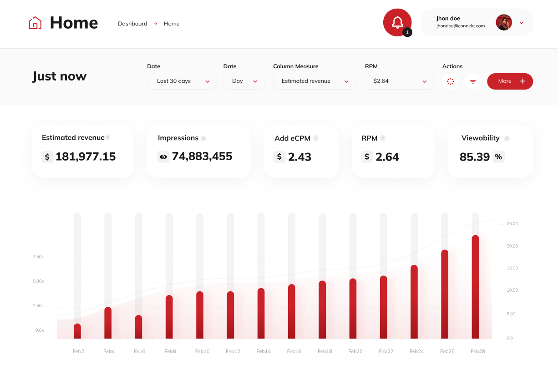Click the filter lines action icon
This screenshot has height=384, width=558.
[473, 81]
